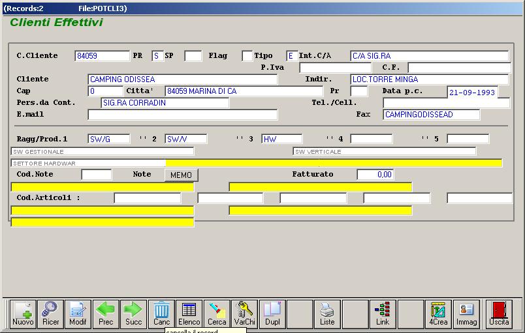Click the empty Ragg/Prod 4 field

[x=372, y=139]
